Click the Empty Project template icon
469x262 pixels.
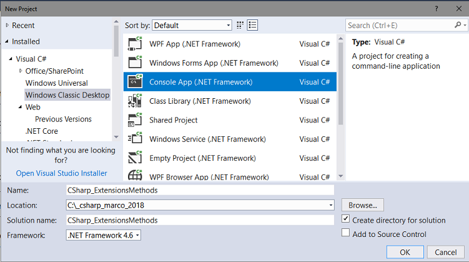click(x=135, y=158)
